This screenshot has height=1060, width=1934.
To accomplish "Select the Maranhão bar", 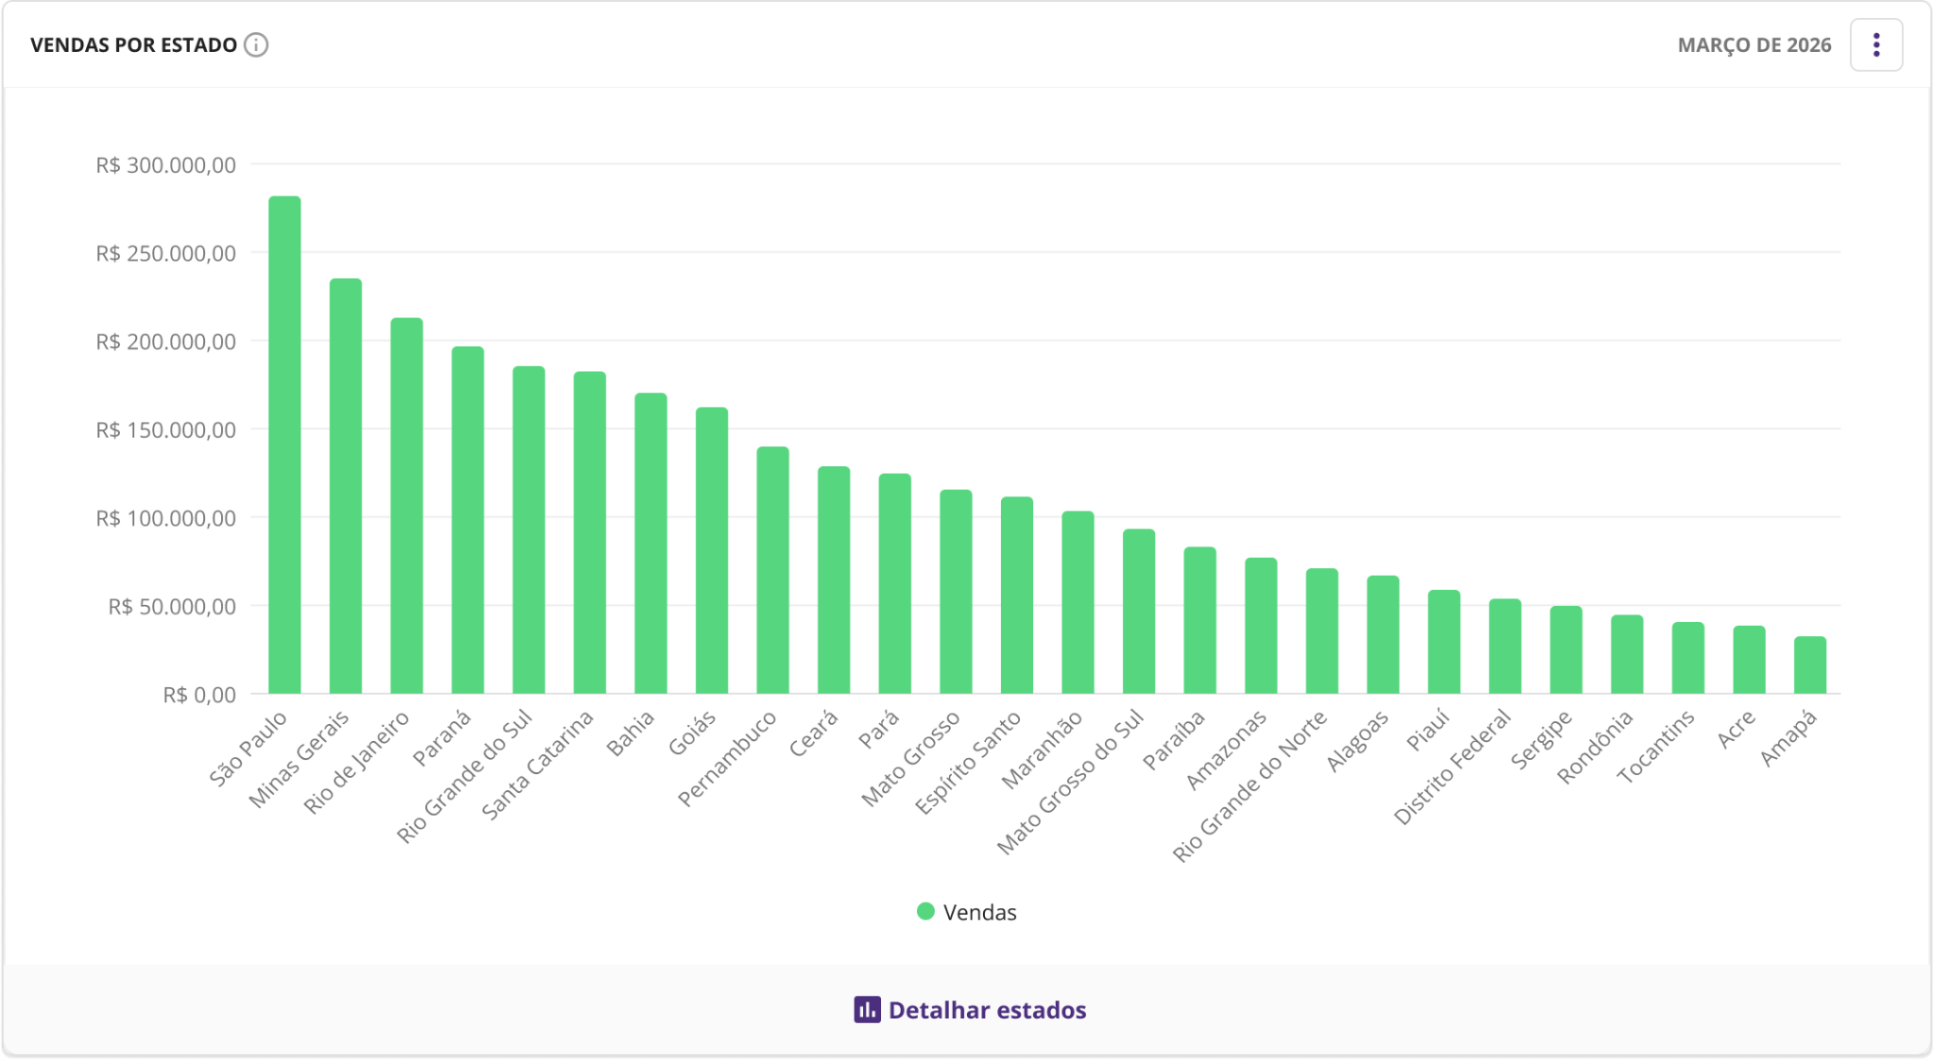I will point(1077,602).
